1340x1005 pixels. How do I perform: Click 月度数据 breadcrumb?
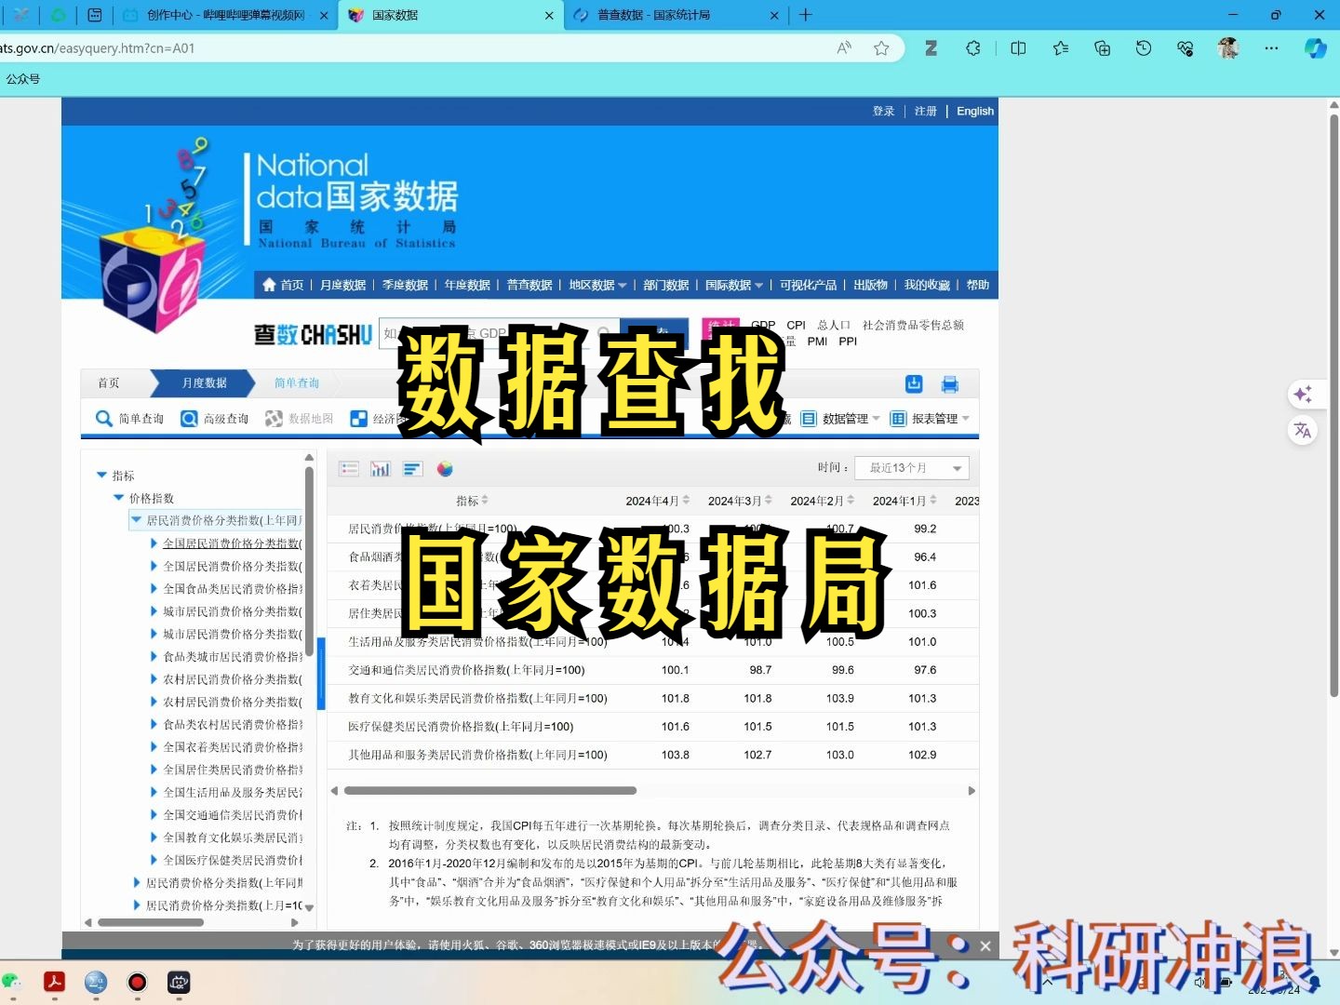(x=204, y=383)
